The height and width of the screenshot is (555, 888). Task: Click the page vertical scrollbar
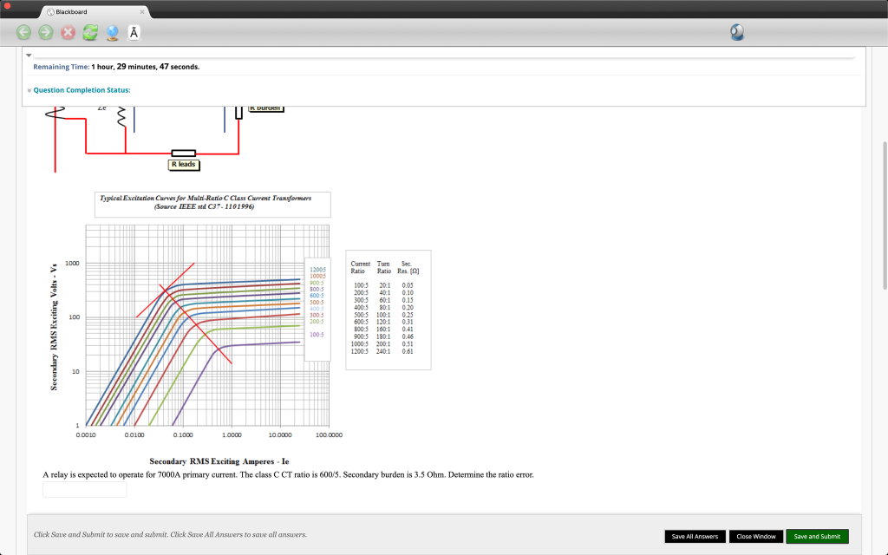885,215
